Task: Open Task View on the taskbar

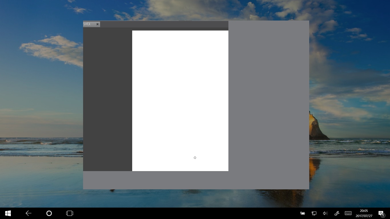Action: click(x=70, y=213)
